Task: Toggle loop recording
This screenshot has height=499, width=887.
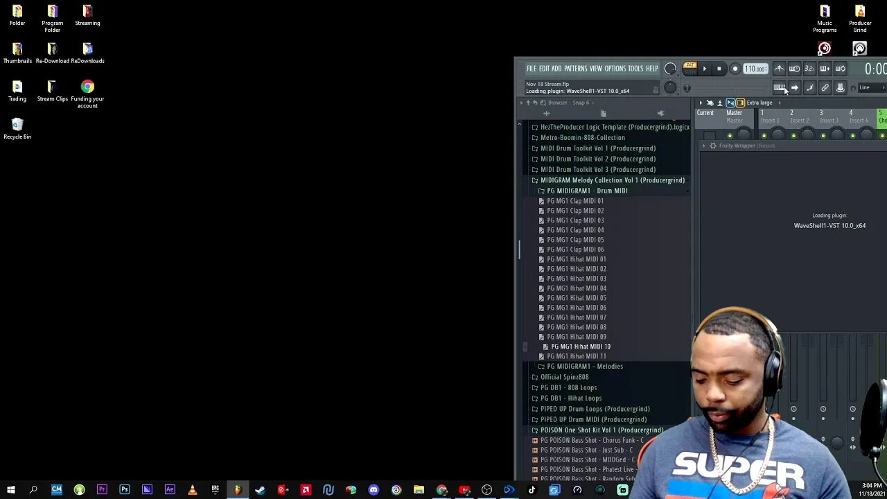Action: pyautogui.click(x=840, y=69)
